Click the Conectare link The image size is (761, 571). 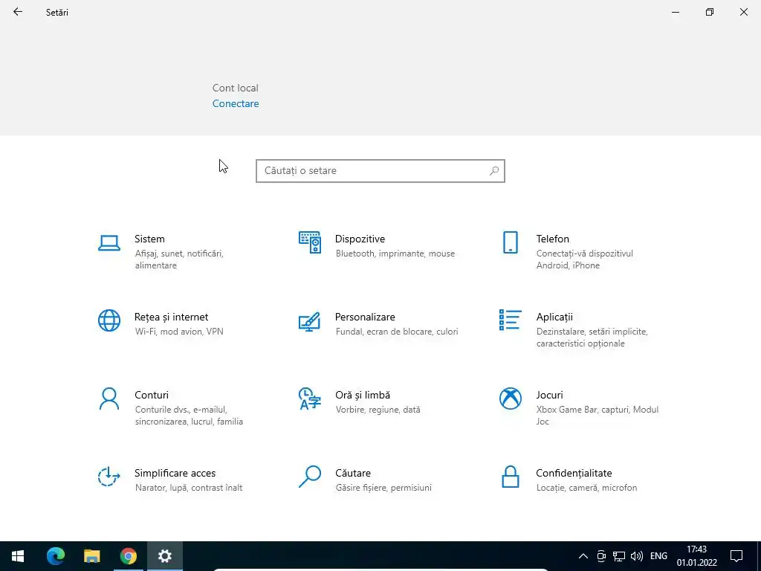click(x=236, y=103)
